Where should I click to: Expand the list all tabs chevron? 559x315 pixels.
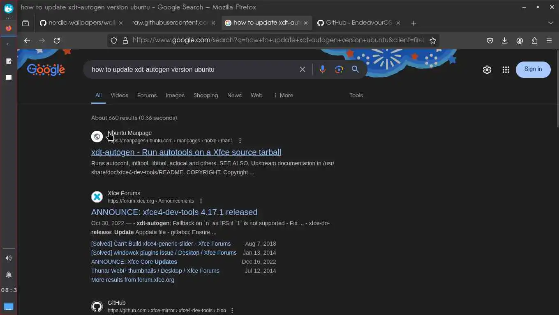[551, 23]
